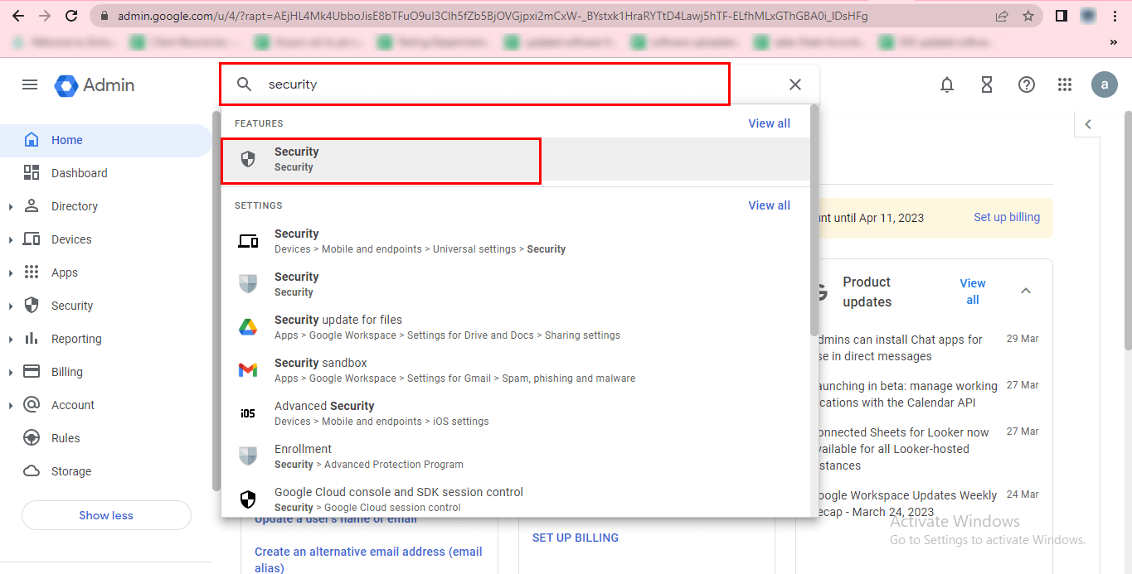Bookmark this page with the star
Image resolution: width=1132 pixels, height=574 pixels.
click(1028, 16)
